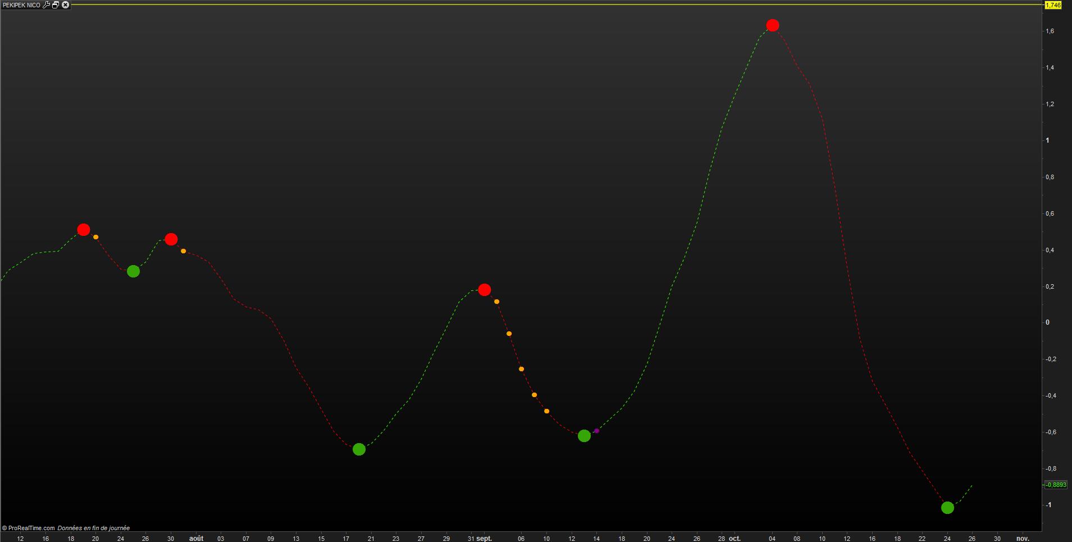Click the "nov." month label on time axis
This screenshot has width=1072, height=542.
click(1023, 538)
